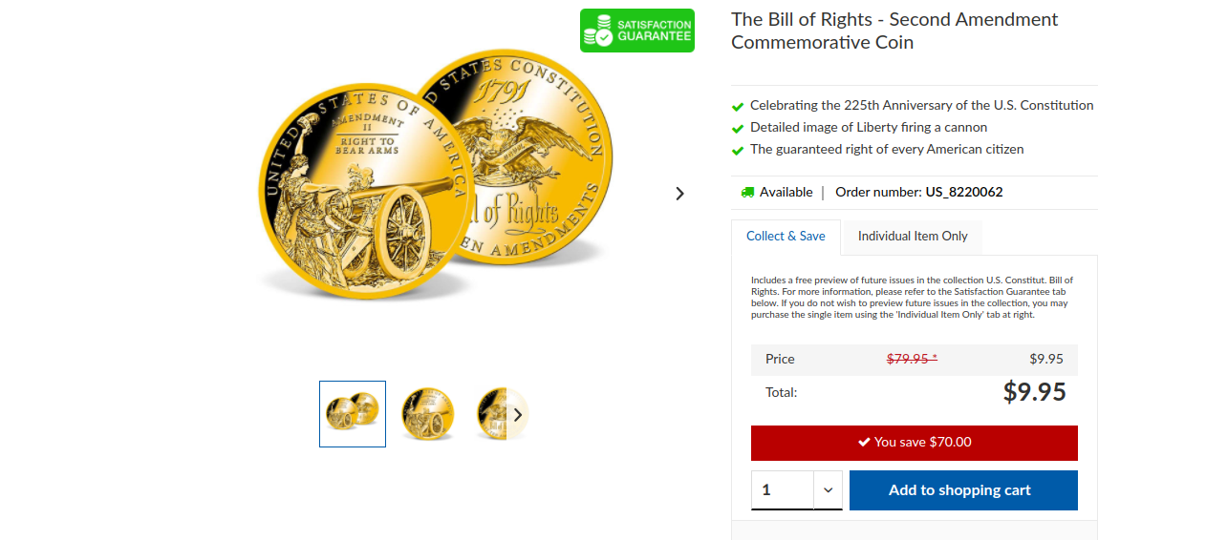The height and width of the screenshot is (540, 1206).
Task: Switch to the Collect & Save tab
Action: tap(786, 237)
